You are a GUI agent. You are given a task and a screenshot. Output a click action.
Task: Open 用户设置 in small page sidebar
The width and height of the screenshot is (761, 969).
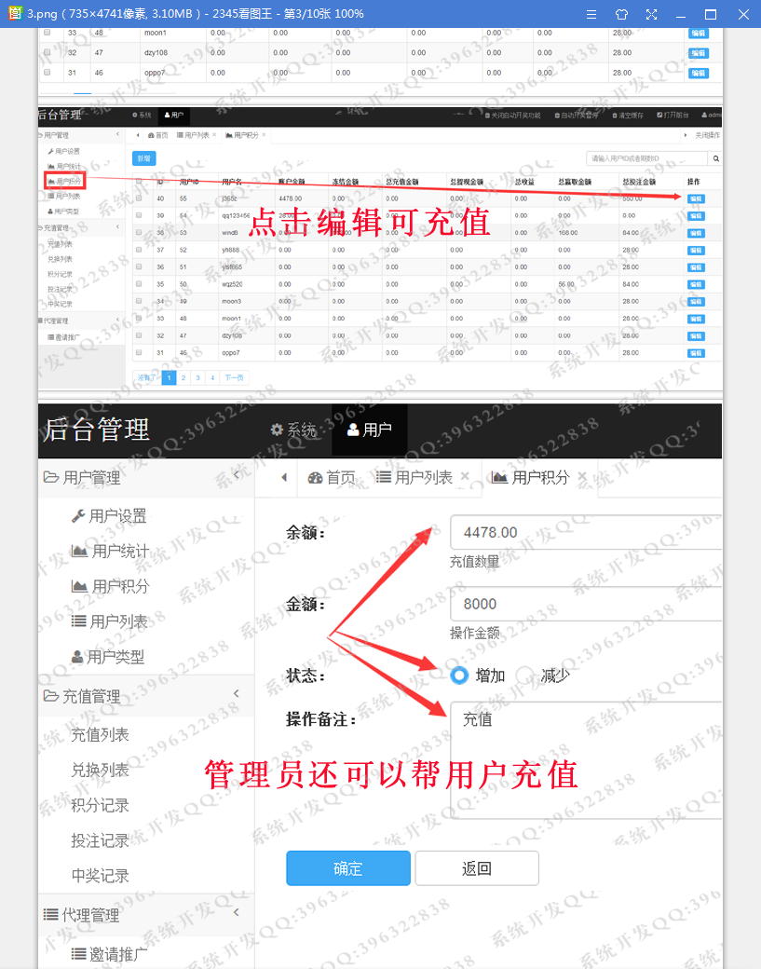[63, 151]
